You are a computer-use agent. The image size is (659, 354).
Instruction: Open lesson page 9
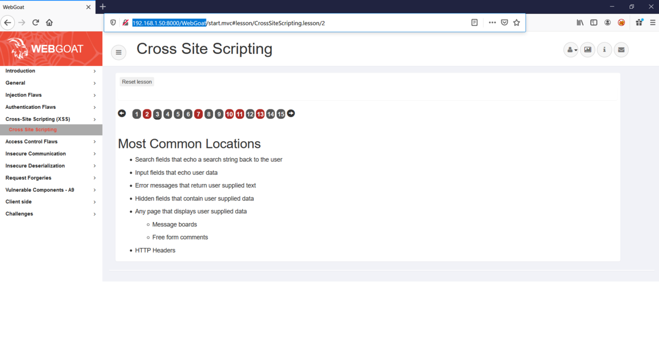(x=219, y=114)
